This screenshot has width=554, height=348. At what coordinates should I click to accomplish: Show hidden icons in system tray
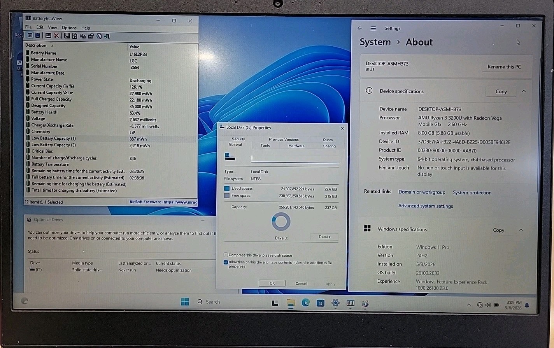pos(469,305)
